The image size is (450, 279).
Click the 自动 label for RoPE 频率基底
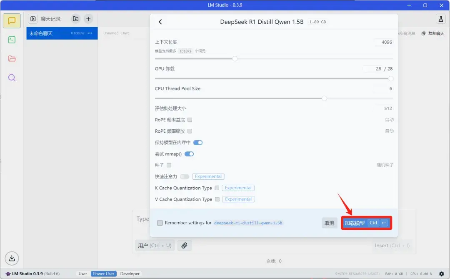(389, 120)
